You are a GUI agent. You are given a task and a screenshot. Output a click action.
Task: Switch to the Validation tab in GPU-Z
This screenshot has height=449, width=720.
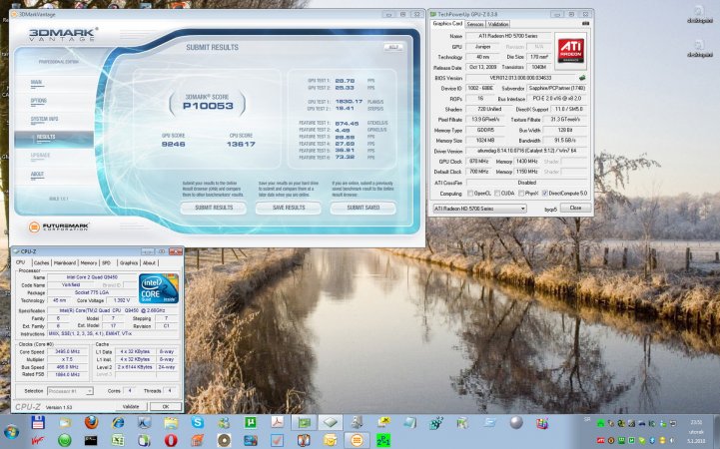(497, 24)
